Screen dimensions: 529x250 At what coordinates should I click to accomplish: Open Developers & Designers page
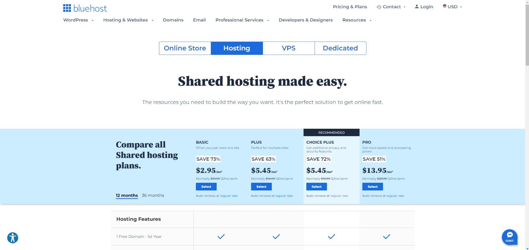[x=306, y=20]
